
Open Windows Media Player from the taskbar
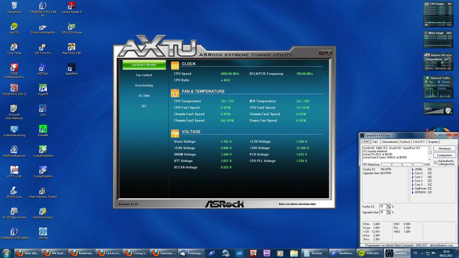(x=280, y=253)
